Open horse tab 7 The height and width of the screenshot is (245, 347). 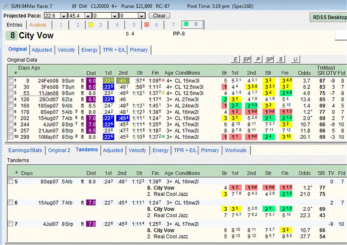(173, 25)
